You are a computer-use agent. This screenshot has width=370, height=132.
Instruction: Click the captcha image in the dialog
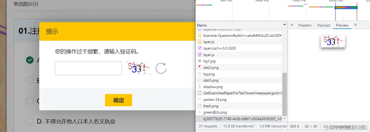click(139, 68)
